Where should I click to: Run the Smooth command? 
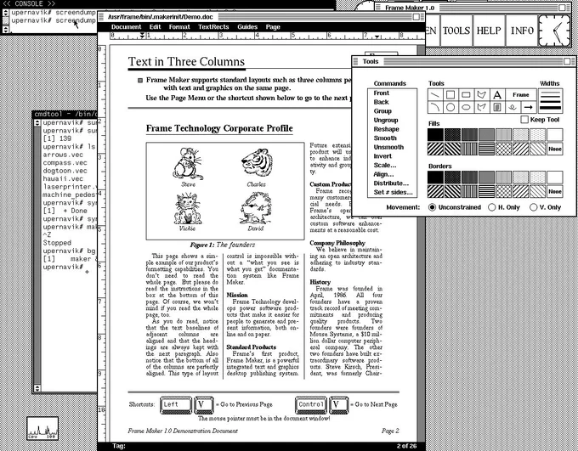point(385,138)
